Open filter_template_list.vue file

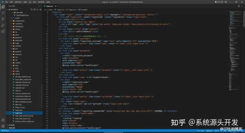point(23,102)
